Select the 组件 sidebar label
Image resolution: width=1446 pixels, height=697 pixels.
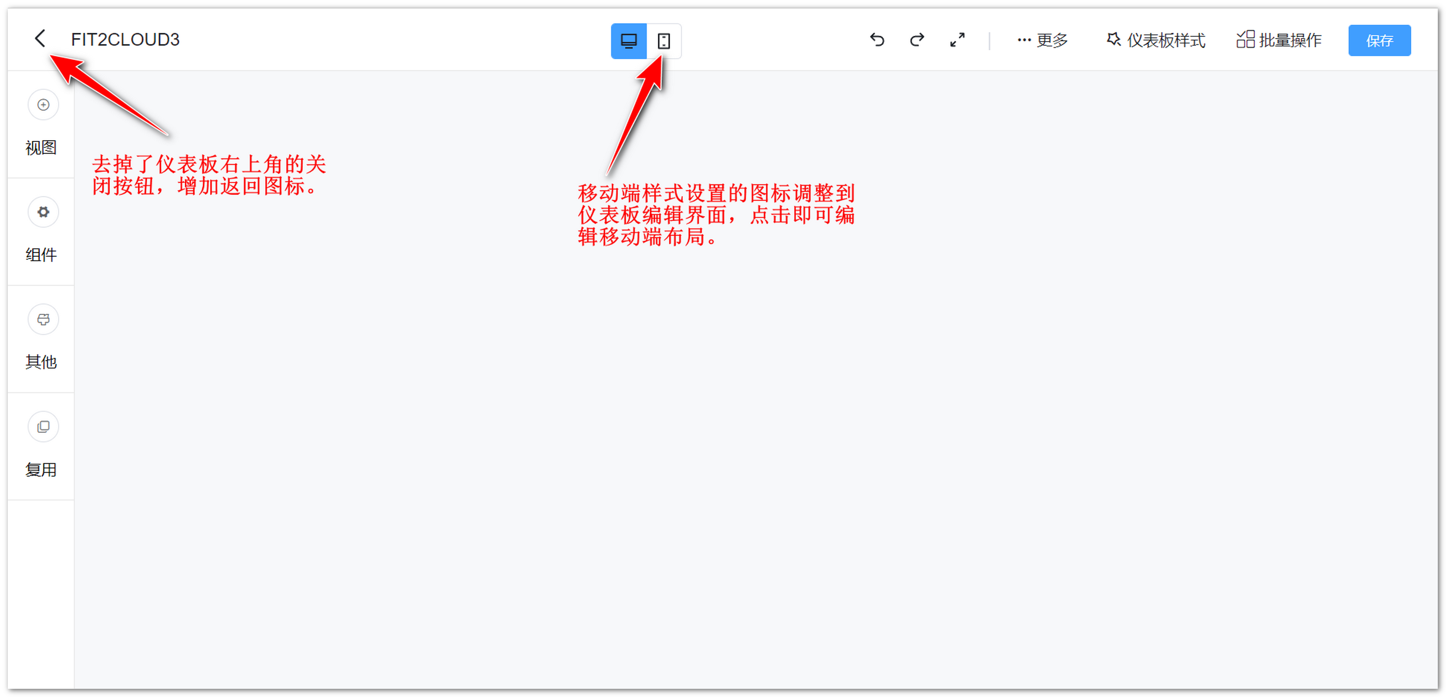(x=41, y=255)
